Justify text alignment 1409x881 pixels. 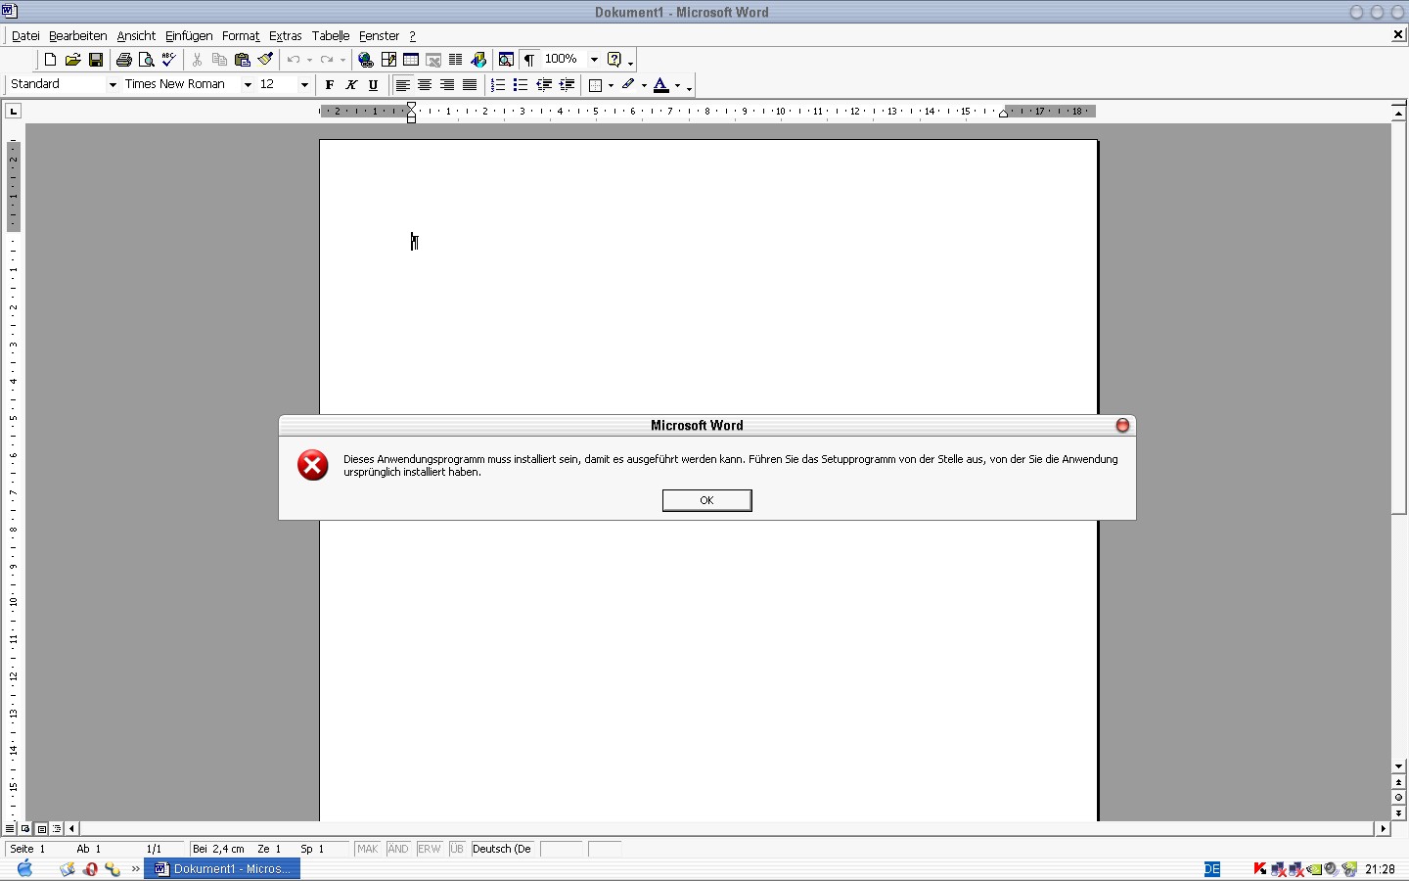tap(470, 85)
